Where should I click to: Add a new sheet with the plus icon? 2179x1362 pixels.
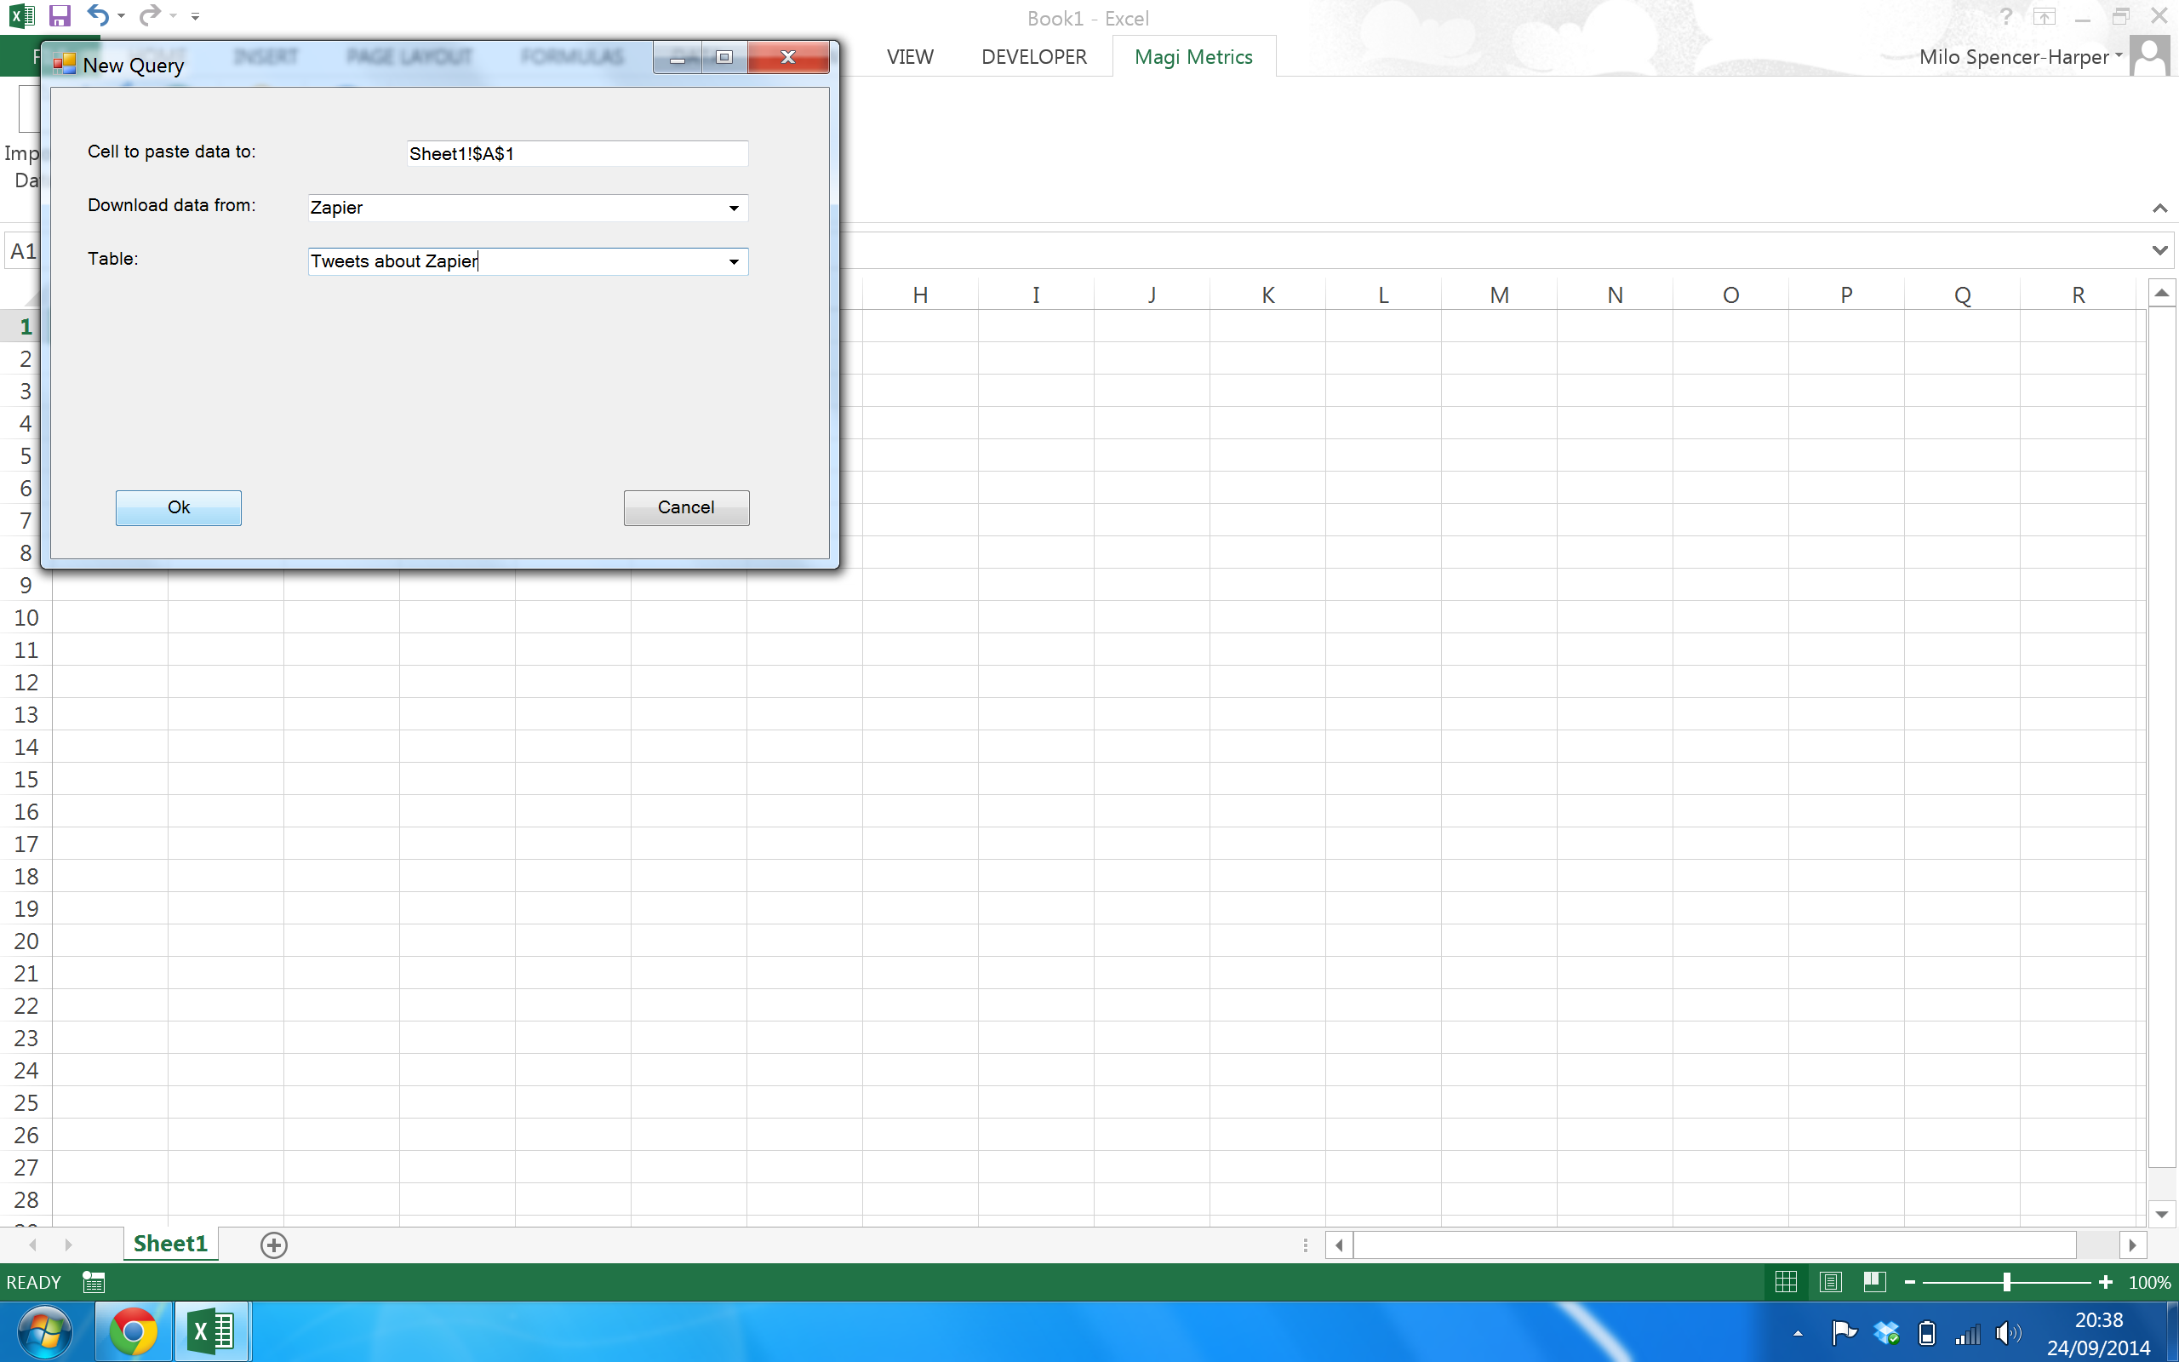tap(274, 1245)
